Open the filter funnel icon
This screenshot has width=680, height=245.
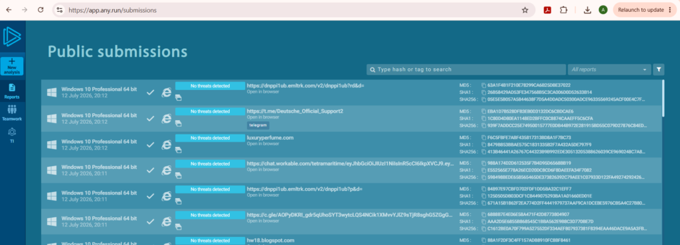[x=659, y=70]
